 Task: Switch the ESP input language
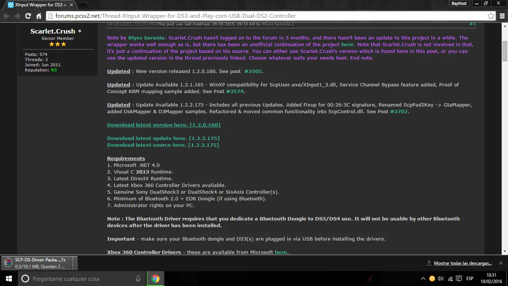pyautogui.click(x=470, y=279)
